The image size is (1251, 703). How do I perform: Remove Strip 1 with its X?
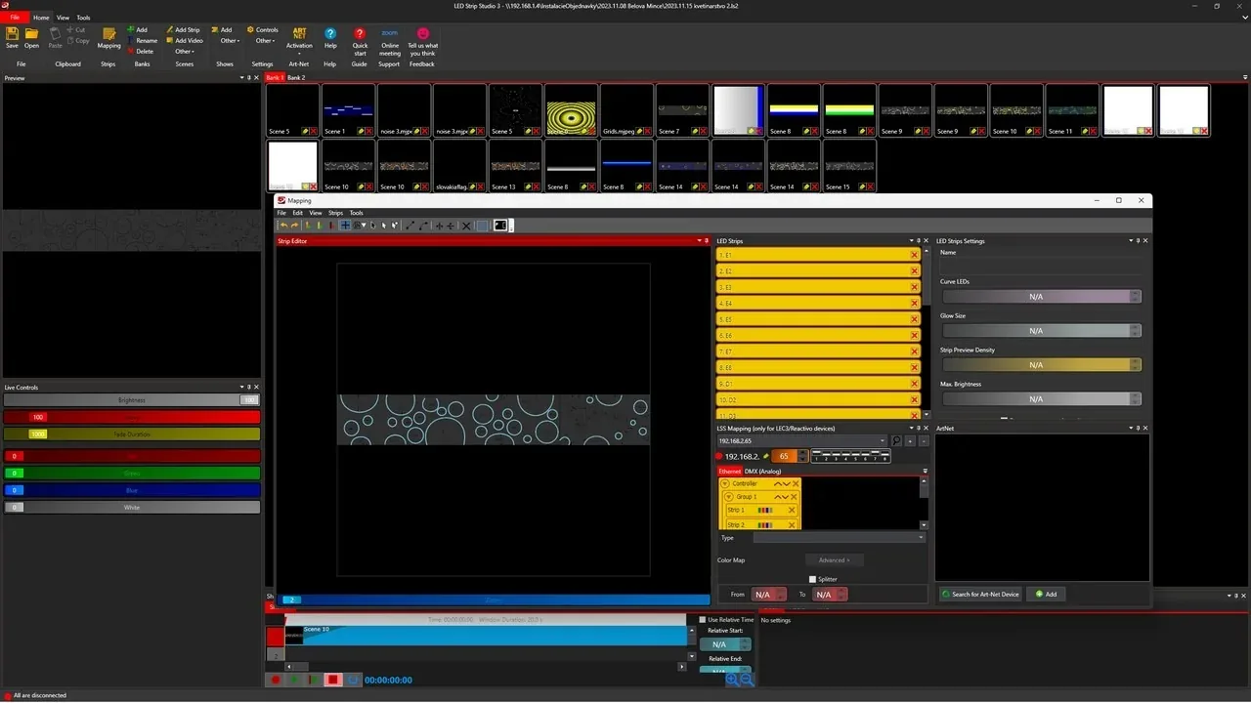(792, 510)
